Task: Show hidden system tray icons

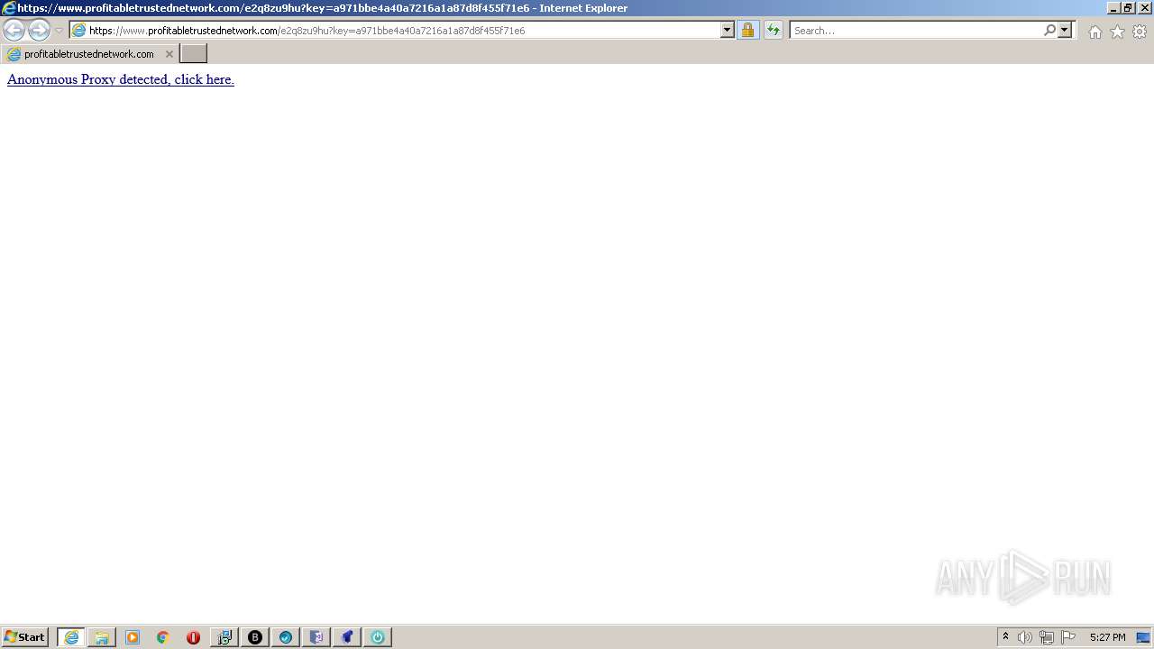Action: pos(1005,636)
